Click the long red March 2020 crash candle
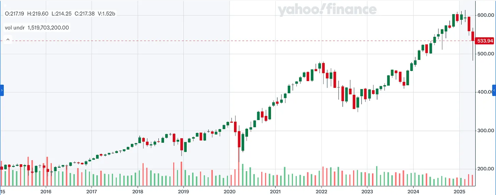This screenshot has height=195, width=496. tap(239, 140)
